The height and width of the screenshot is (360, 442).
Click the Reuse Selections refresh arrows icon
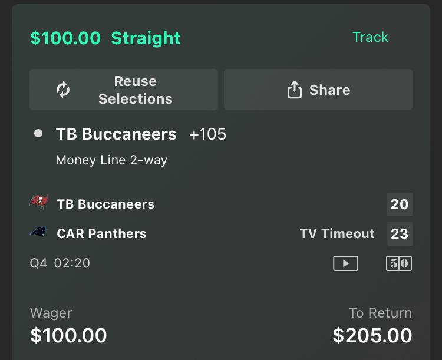click(63, 90)
